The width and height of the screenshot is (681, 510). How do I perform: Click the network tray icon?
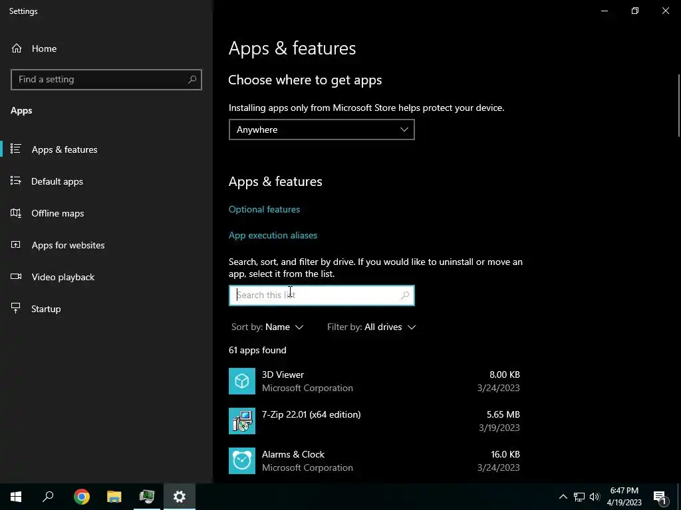pos(579,497)
